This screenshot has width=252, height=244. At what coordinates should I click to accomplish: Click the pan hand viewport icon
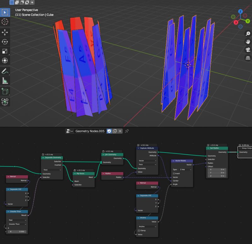point(248,42)
